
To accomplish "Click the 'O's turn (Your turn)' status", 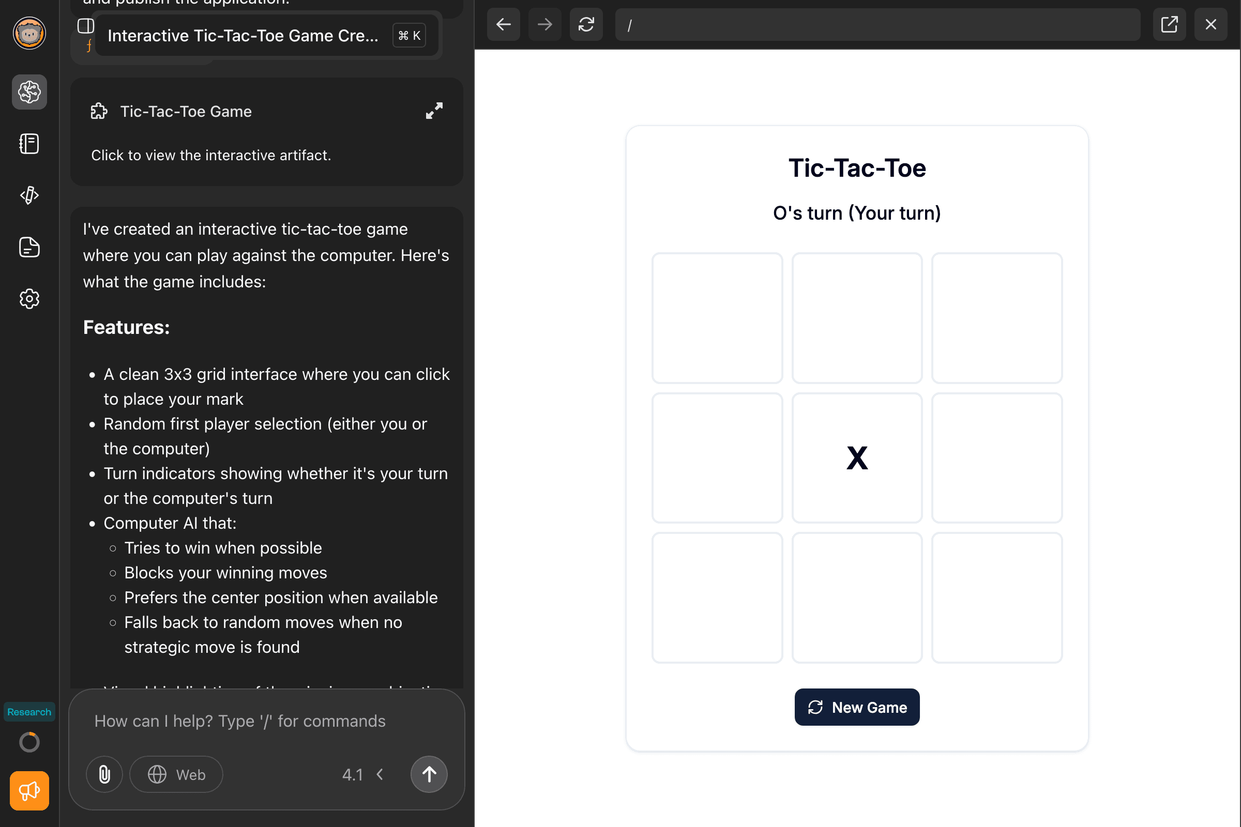I will click(857, 213).
